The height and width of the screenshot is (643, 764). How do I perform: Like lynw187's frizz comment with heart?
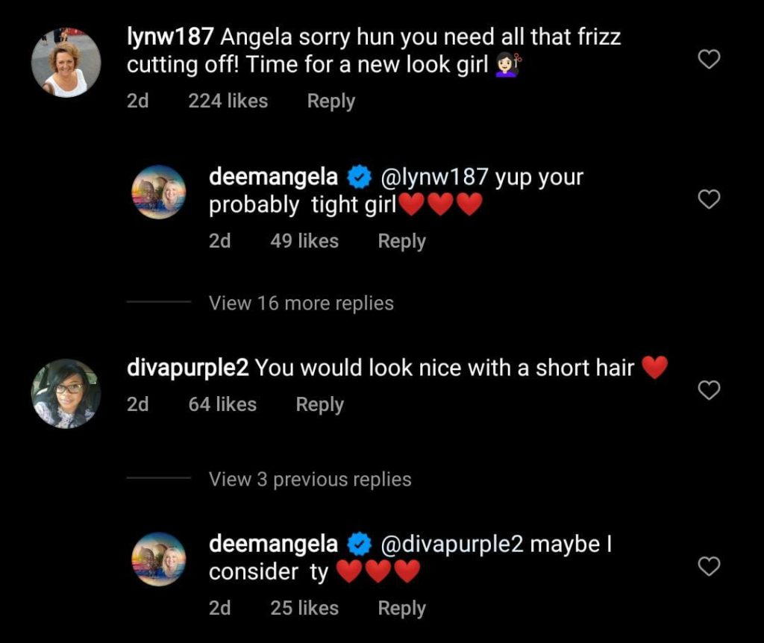tap(708, 59)
